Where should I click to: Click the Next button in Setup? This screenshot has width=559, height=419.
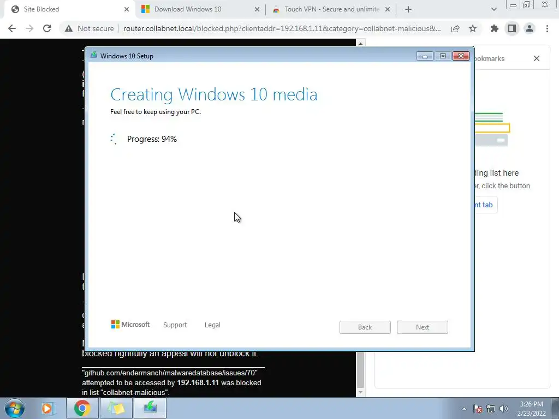423,327
